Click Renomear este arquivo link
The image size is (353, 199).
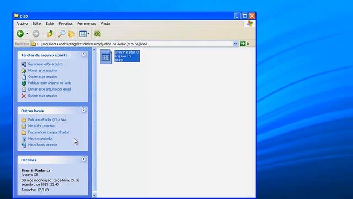click(45, 64)
